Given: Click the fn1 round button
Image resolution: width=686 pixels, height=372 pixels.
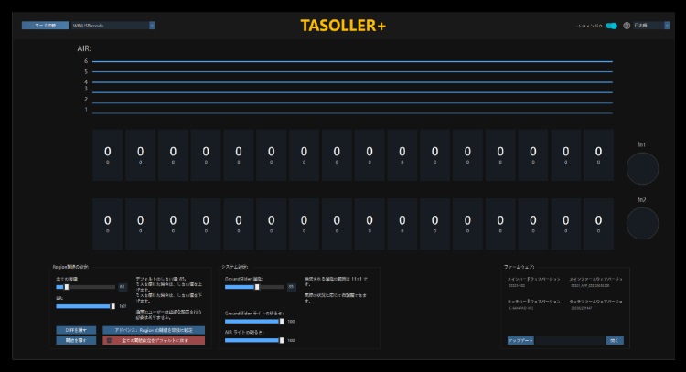Looking at the screenshot, I should coord(642,168).
